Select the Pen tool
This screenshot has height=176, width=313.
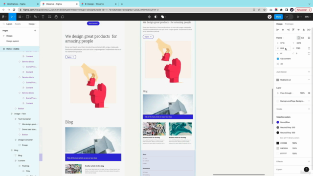coord(35,17)
